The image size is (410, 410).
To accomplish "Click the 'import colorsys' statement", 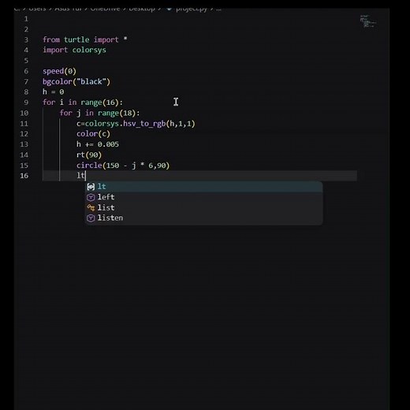I will click(x=74, y=50).
